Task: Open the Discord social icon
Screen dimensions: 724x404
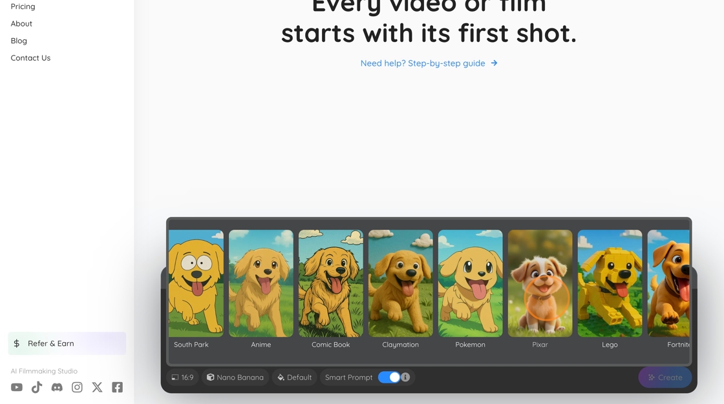Action: pos(57,387)
